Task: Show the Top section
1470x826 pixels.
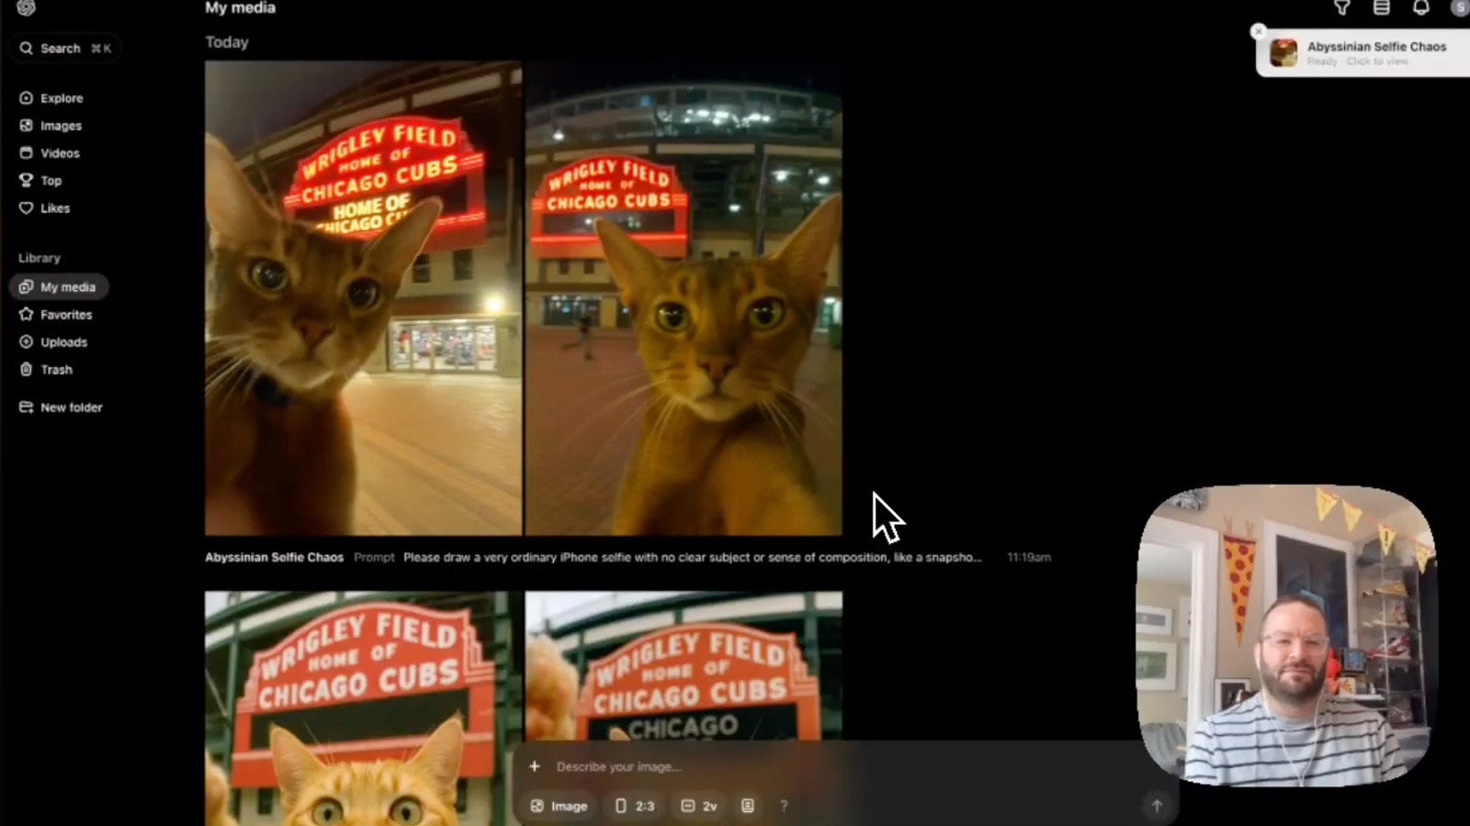Action: [40, 181]
